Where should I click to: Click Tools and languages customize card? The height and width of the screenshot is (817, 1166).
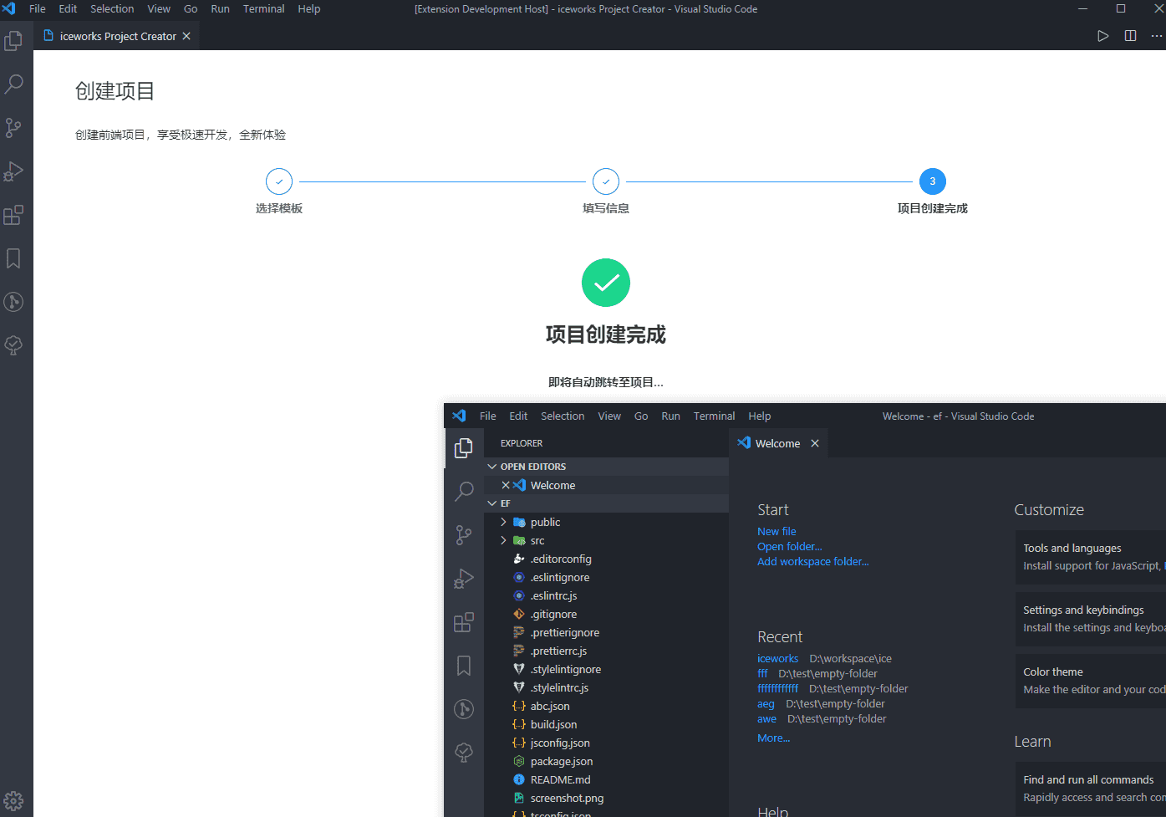point(1091,557)
